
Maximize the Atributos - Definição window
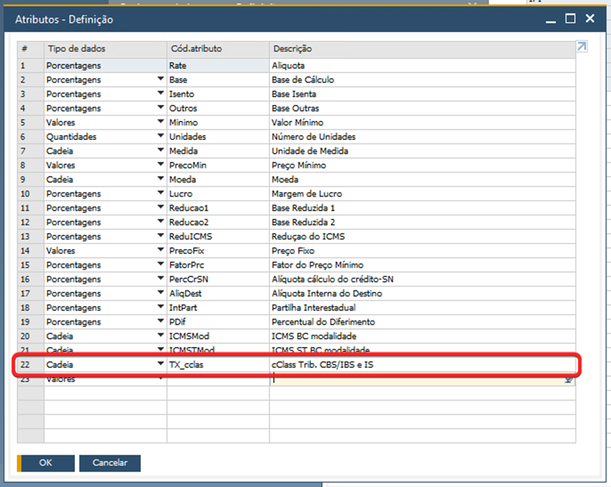[570, 19]
